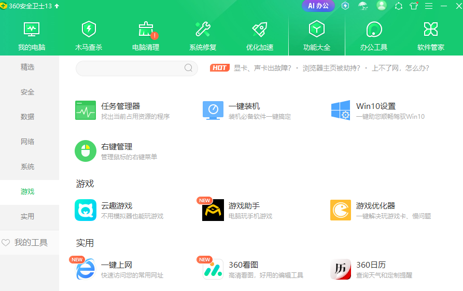Click description 电脑玩手机游戏
The width and height of the screenshot is (463, 291).
click(x=250, y=216)
